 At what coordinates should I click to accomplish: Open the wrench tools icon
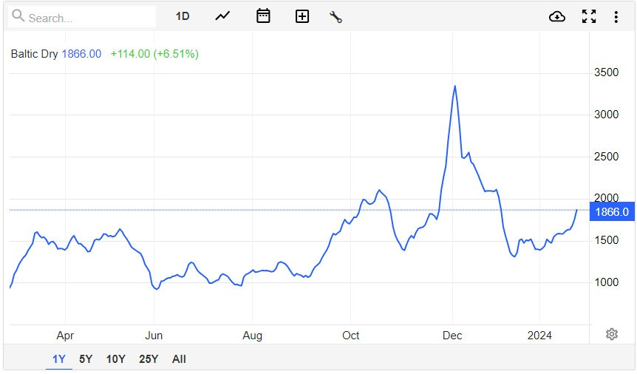click(x=336, y=16)
